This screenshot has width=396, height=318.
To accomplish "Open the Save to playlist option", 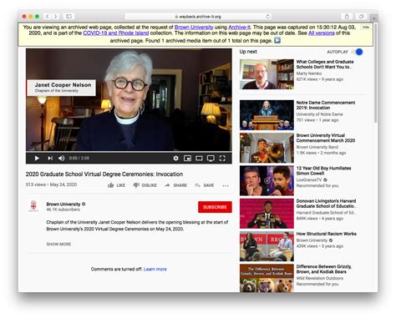I will point(204,185).
